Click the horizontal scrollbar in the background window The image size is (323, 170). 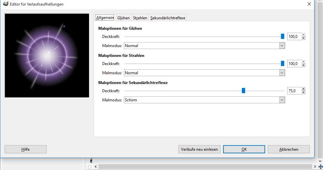click(x=205, y=166)
